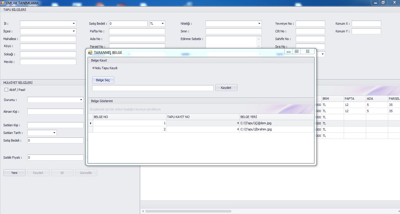The height and width of the screenshot is (214, 400).
Task: Click the Sokağı input field
Action: [48, 54]
